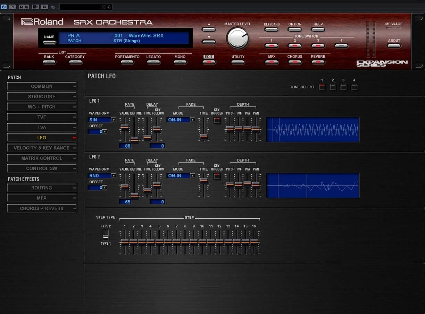Toggle Tone Switch 3
This screenshot has height=314, width=425.
[x=318, y=46]
